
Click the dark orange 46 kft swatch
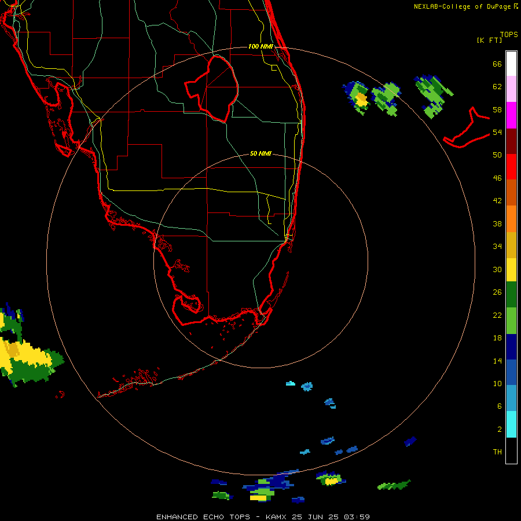511,193
